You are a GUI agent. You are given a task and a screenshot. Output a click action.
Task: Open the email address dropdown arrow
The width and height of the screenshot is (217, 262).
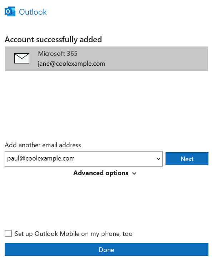(x=158, y=159)
